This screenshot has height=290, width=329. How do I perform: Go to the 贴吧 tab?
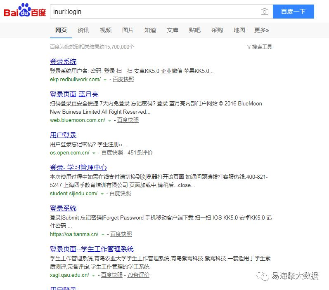click(195, 30)
